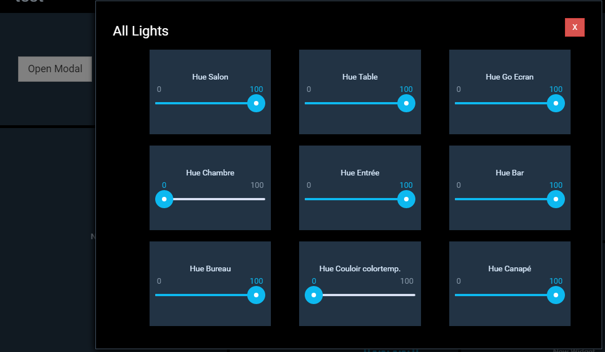Click the Hue Bureau slider handle

256,295
